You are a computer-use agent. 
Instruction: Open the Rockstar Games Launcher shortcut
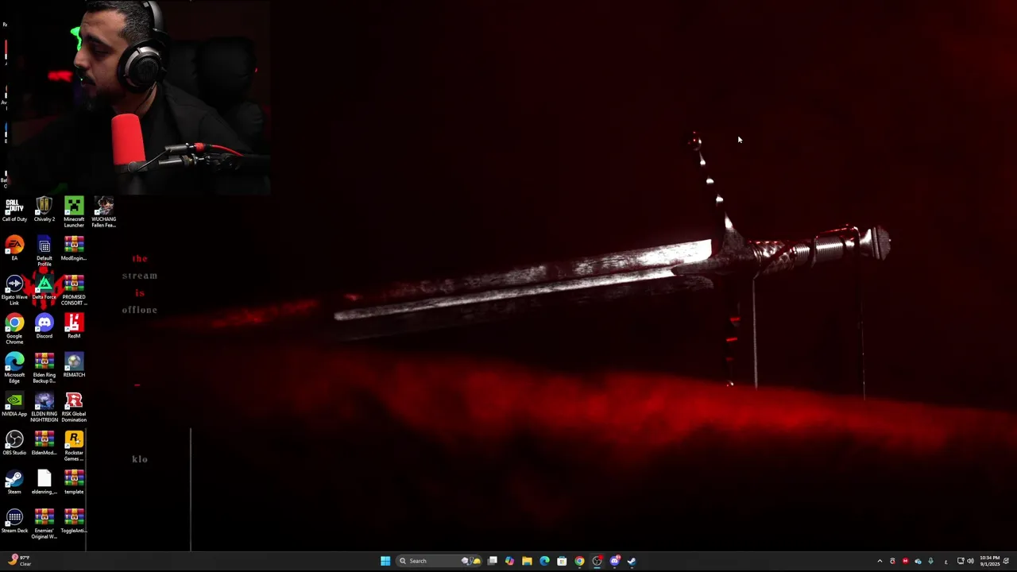74,446
